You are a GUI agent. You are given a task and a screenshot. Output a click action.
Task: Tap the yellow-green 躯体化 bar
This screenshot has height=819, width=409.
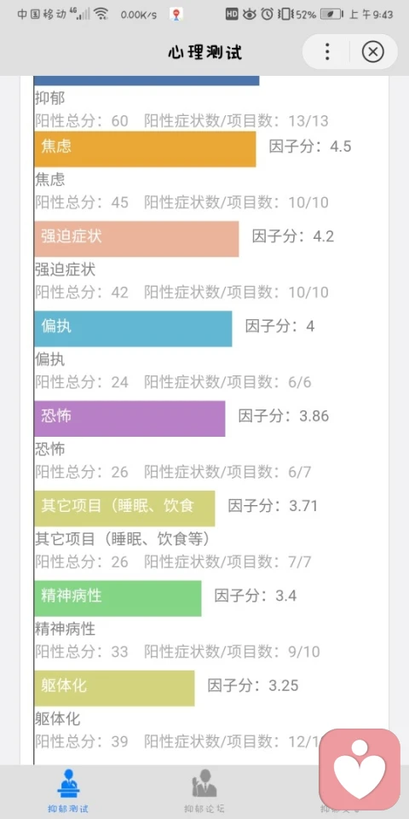[x=114, y=688]
